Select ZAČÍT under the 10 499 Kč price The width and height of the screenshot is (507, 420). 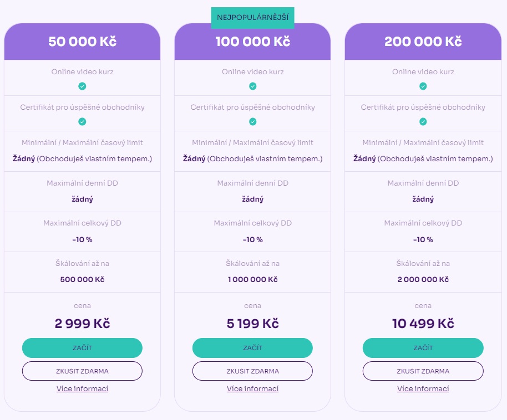click(x=423, y=348)
